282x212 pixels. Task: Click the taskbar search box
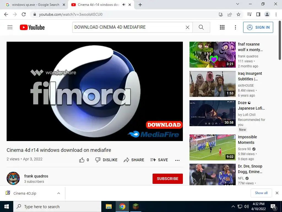coord(57,206)
